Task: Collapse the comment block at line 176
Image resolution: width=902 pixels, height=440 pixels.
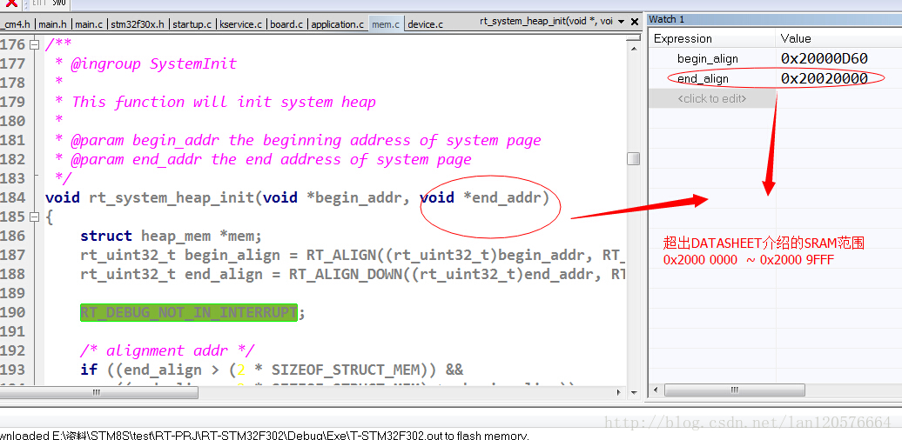Action: [x=35, y=44]
